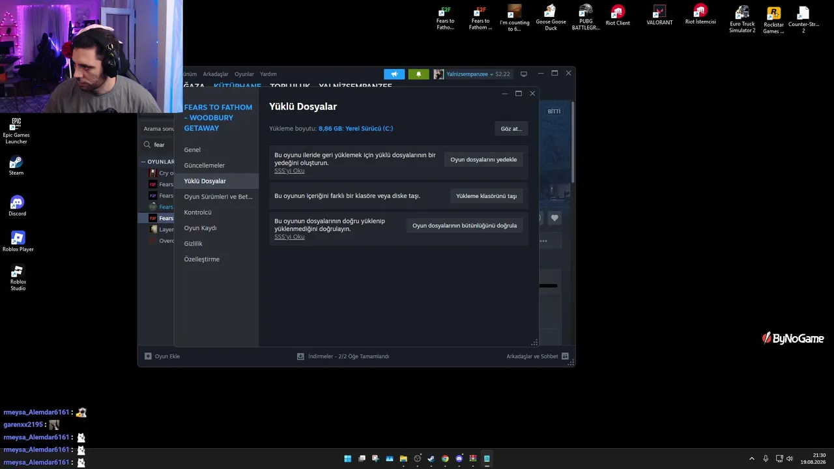Click the Steam library page scrollbar
Screen dimensions: 834x469
[x=573, y=142]
